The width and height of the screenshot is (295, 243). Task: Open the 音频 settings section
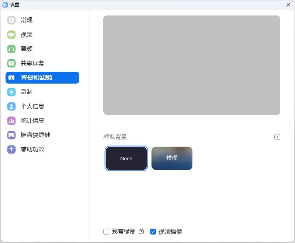(26, 49)
